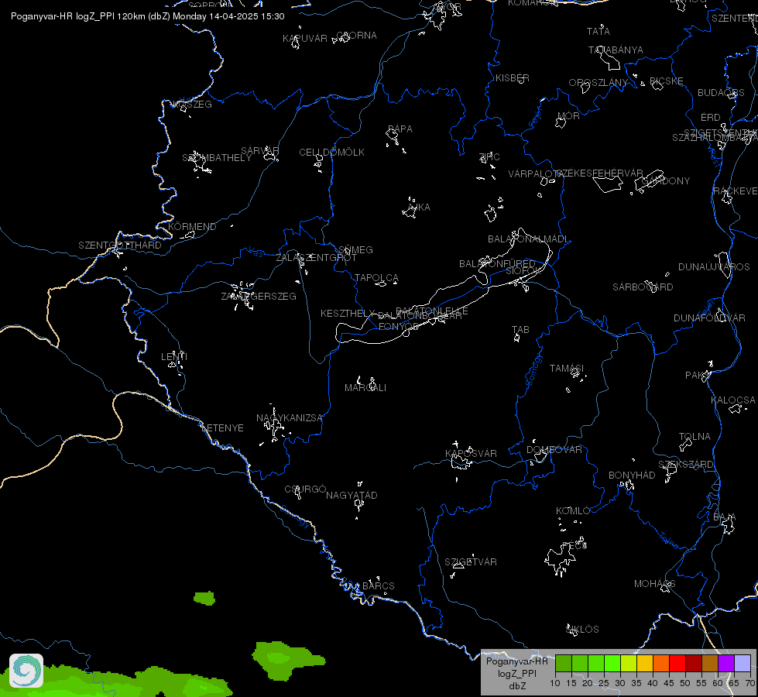Viewport: 758px width, 697px height.
Task: Click the LENTI city label
Action: click(x=174, y=356)
